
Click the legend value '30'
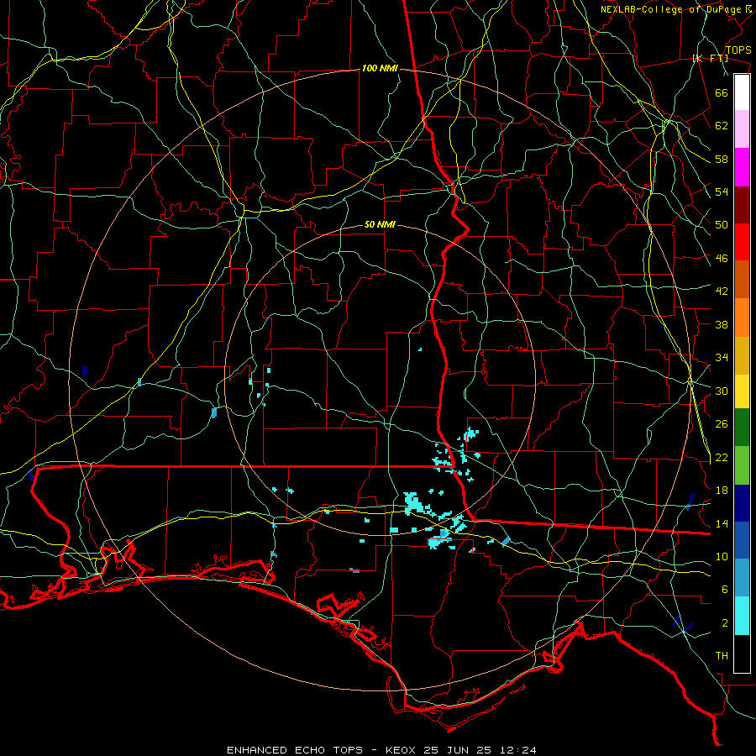[722, 391]
